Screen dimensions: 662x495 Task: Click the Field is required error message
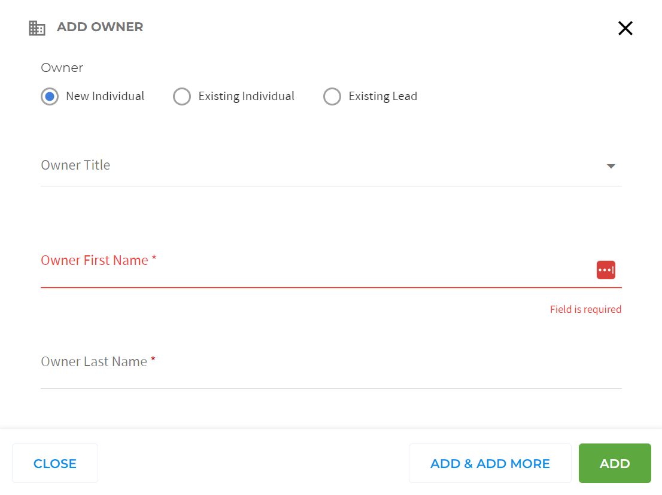pyautogui.click(x=585, y=309)
